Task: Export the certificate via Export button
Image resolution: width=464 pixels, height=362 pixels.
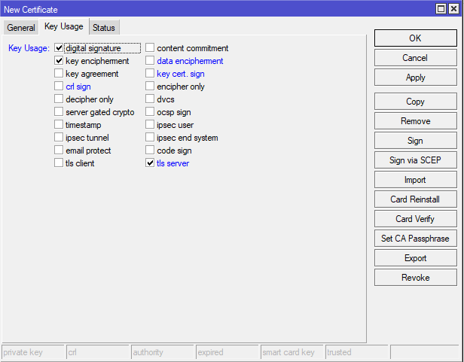Action: tap(416, 258)
